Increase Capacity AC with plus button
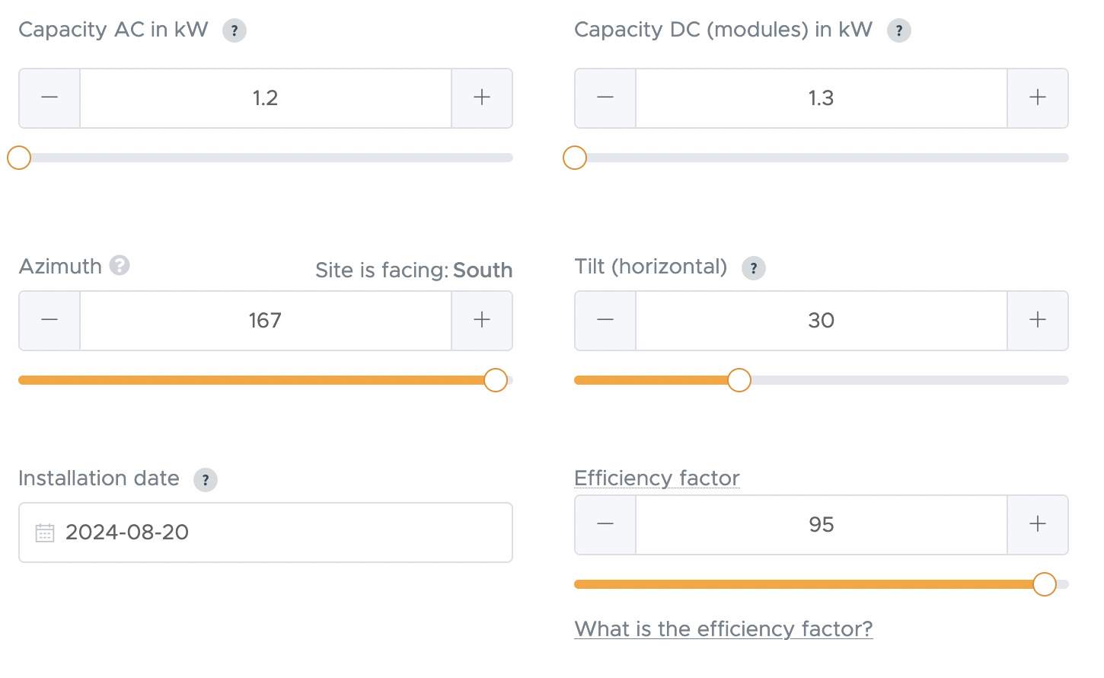 tap(482, 98)
